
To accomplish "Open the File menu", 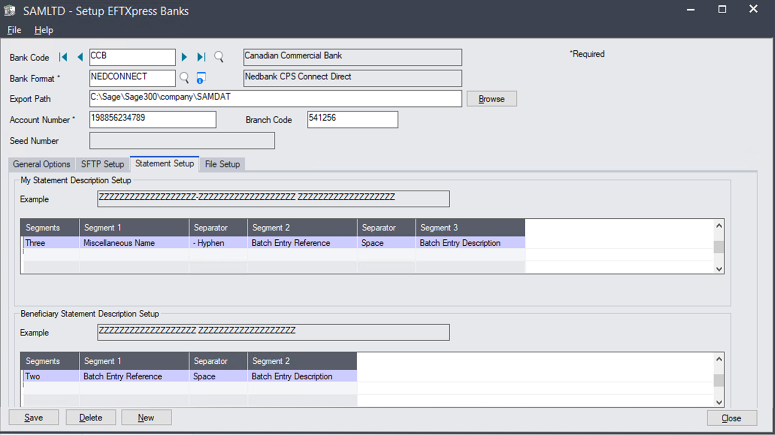I will click(x=14, y=30).
